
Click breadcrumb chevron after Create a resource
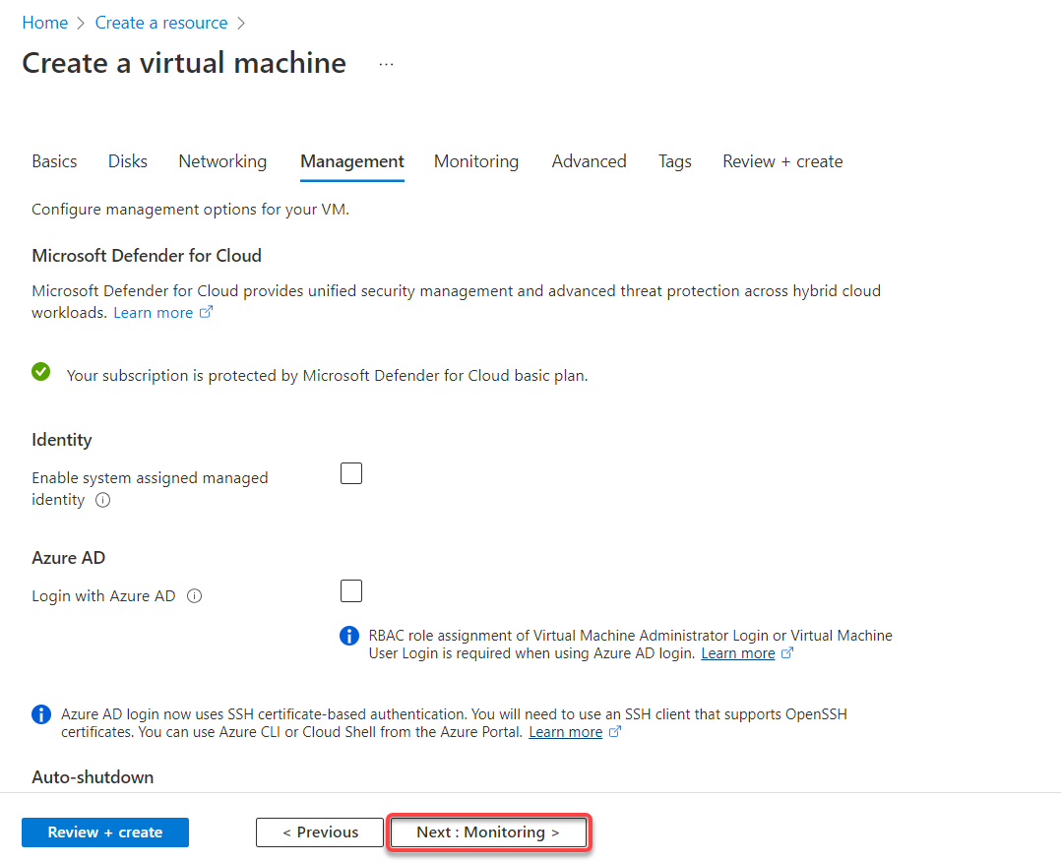(241, 23)
